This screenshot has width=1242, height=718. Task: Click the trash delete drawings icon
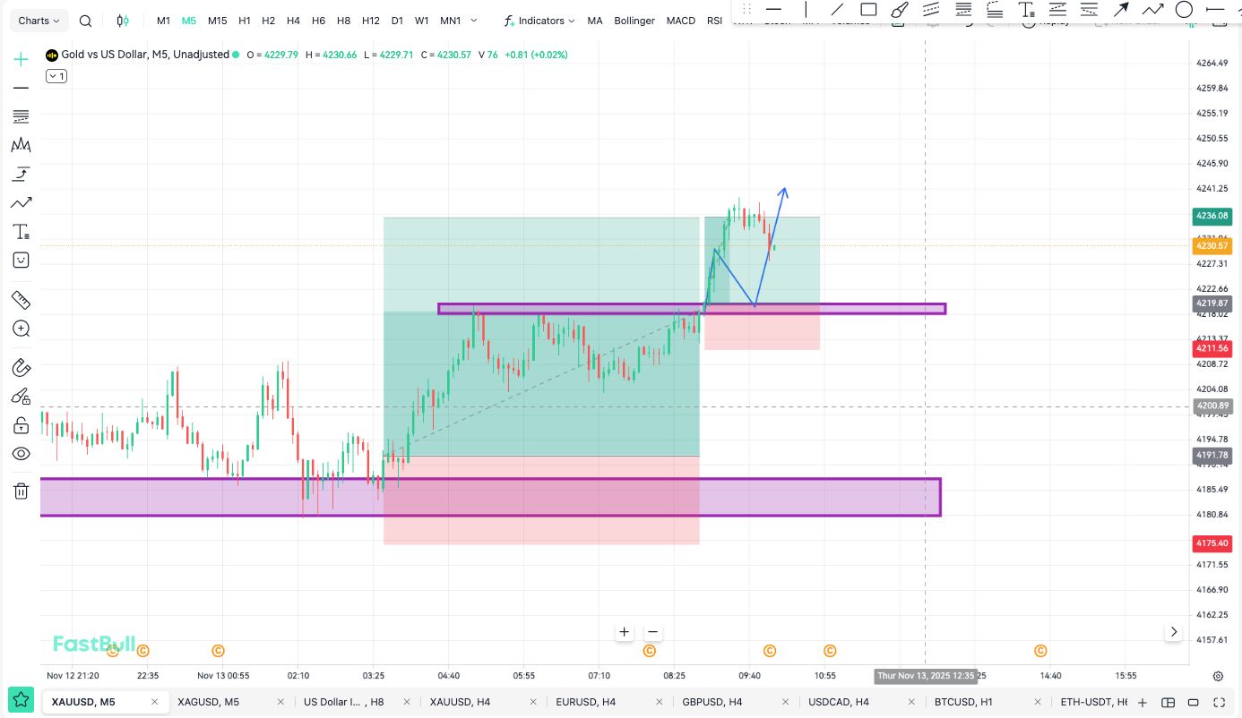click(x=21, y=491)
